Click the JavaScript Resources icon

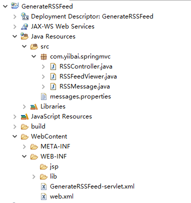tap(24, 116)
